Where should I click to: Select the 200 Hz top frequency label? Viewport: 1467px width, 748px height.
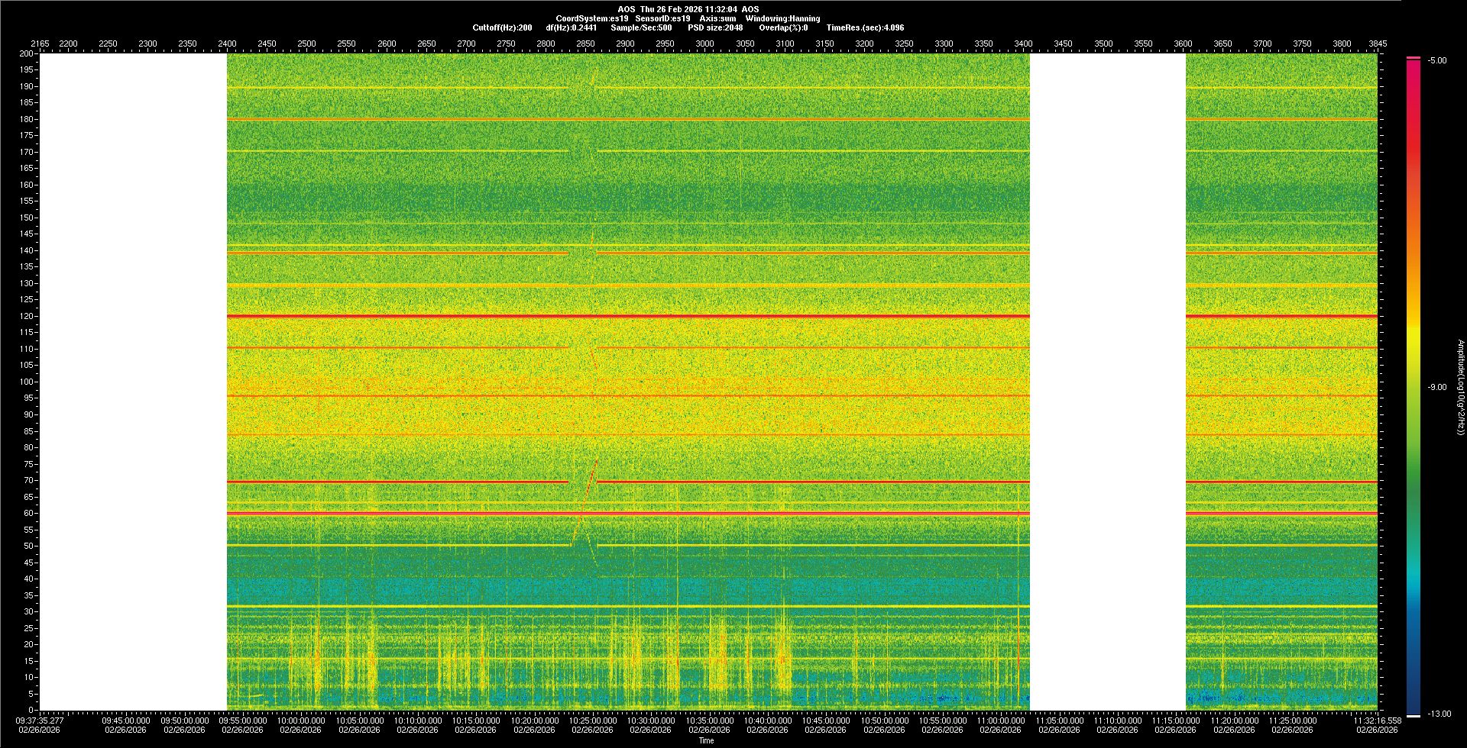(x=27, y=53)
